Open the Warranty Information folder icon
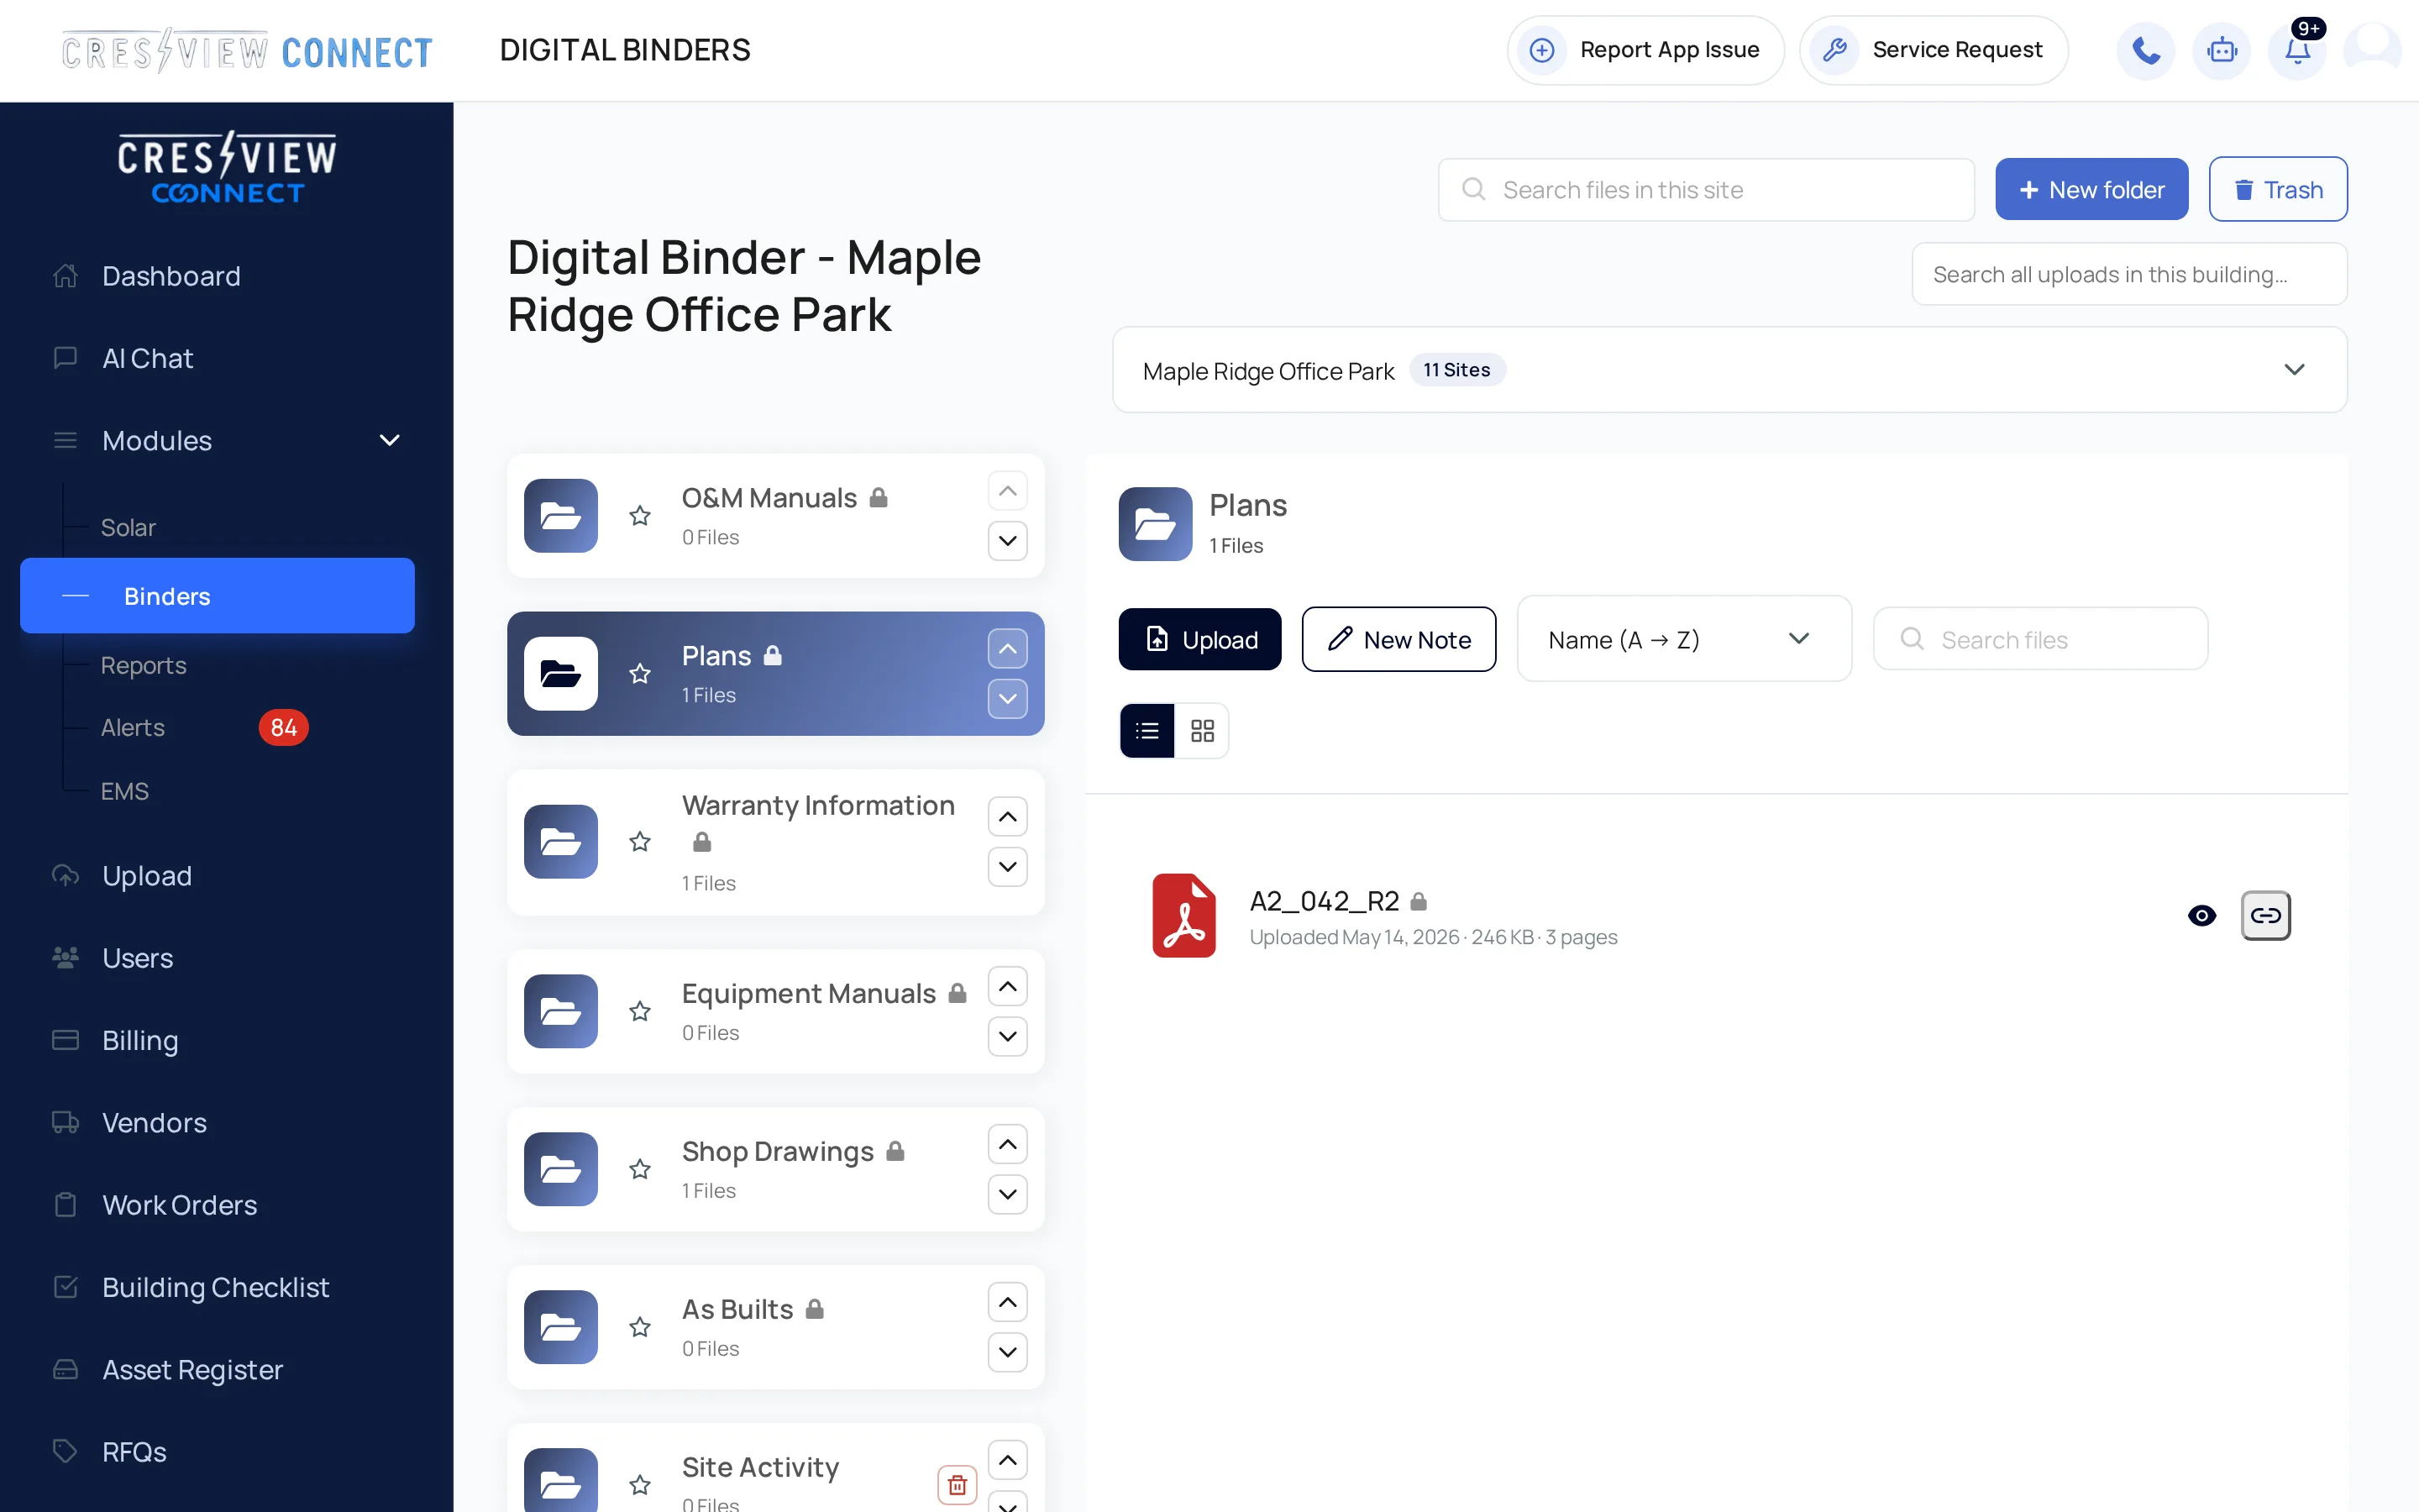 point(561,842)
